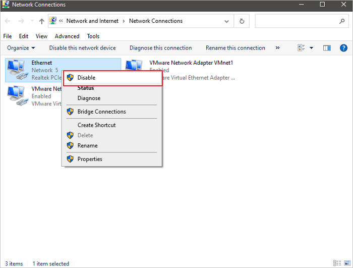
Task: Click Rename this connection button
Action: pyautogui.click(x=235, y=48)
